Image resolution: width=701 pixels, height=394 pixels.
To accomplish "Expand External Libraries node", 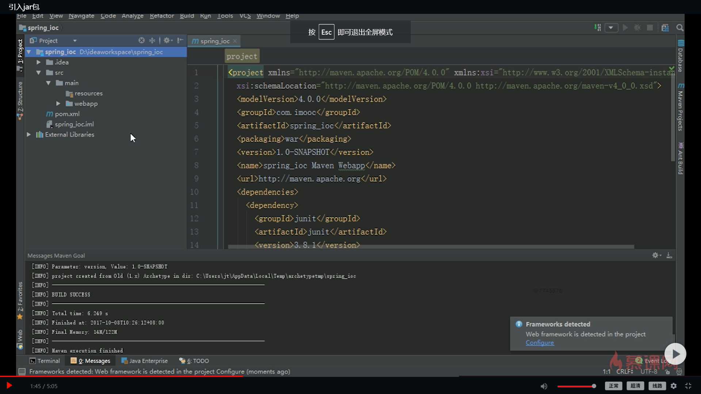I will tap(29, 135).
